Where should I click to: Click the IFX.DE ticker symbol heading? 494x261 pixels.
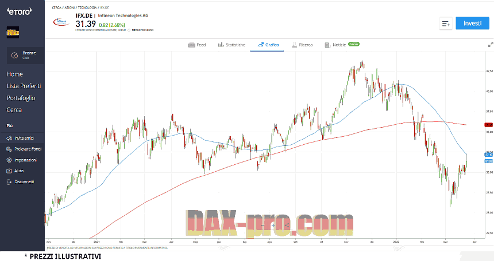click(84, 15)
